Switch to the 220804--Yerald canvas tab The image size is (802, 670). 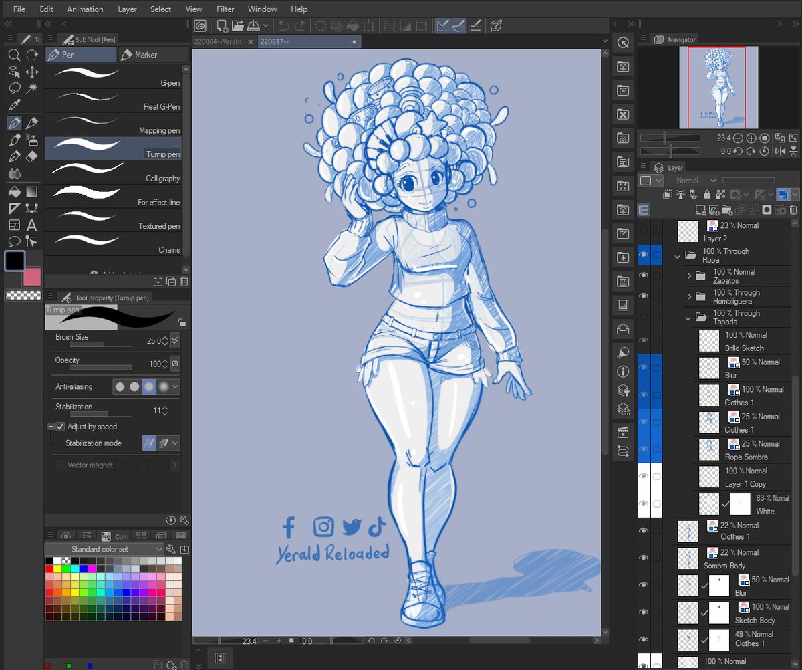pos(224,41)
